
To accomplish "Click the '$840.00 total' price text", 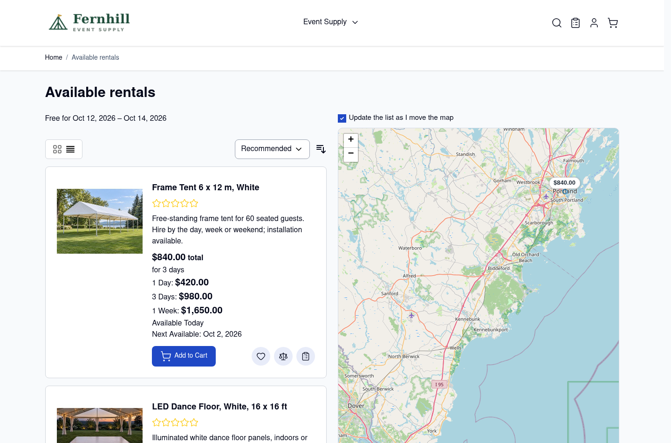I will (x=178, y=257).
